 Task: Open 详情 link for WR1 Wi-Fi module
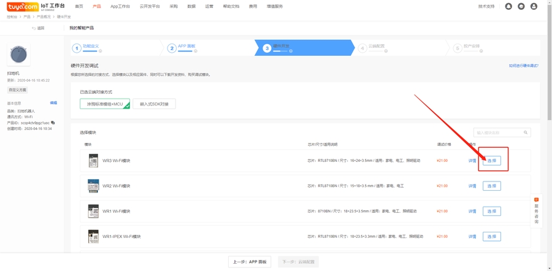tap(472, 212)
